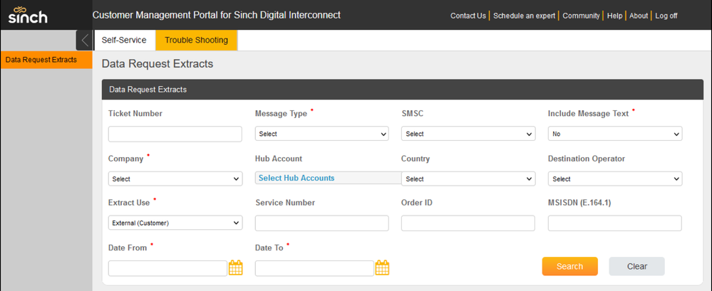This screenshot has width=712, height=291.
Task: Focus the Order ID field
Action: (x=468, y=223)
